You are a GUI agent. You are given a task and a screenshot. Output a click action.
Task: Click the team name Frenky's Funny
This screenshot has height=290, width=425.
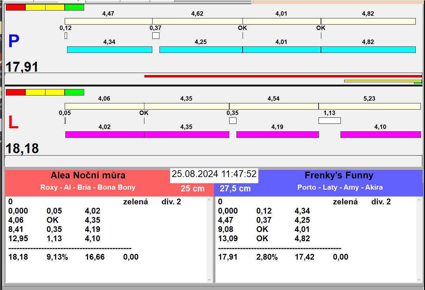coord(339,175)
